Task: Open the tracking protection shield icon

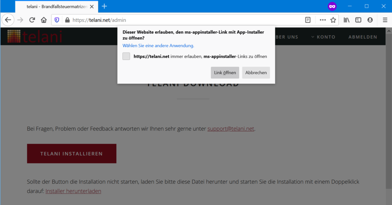Action: (57, 20)
